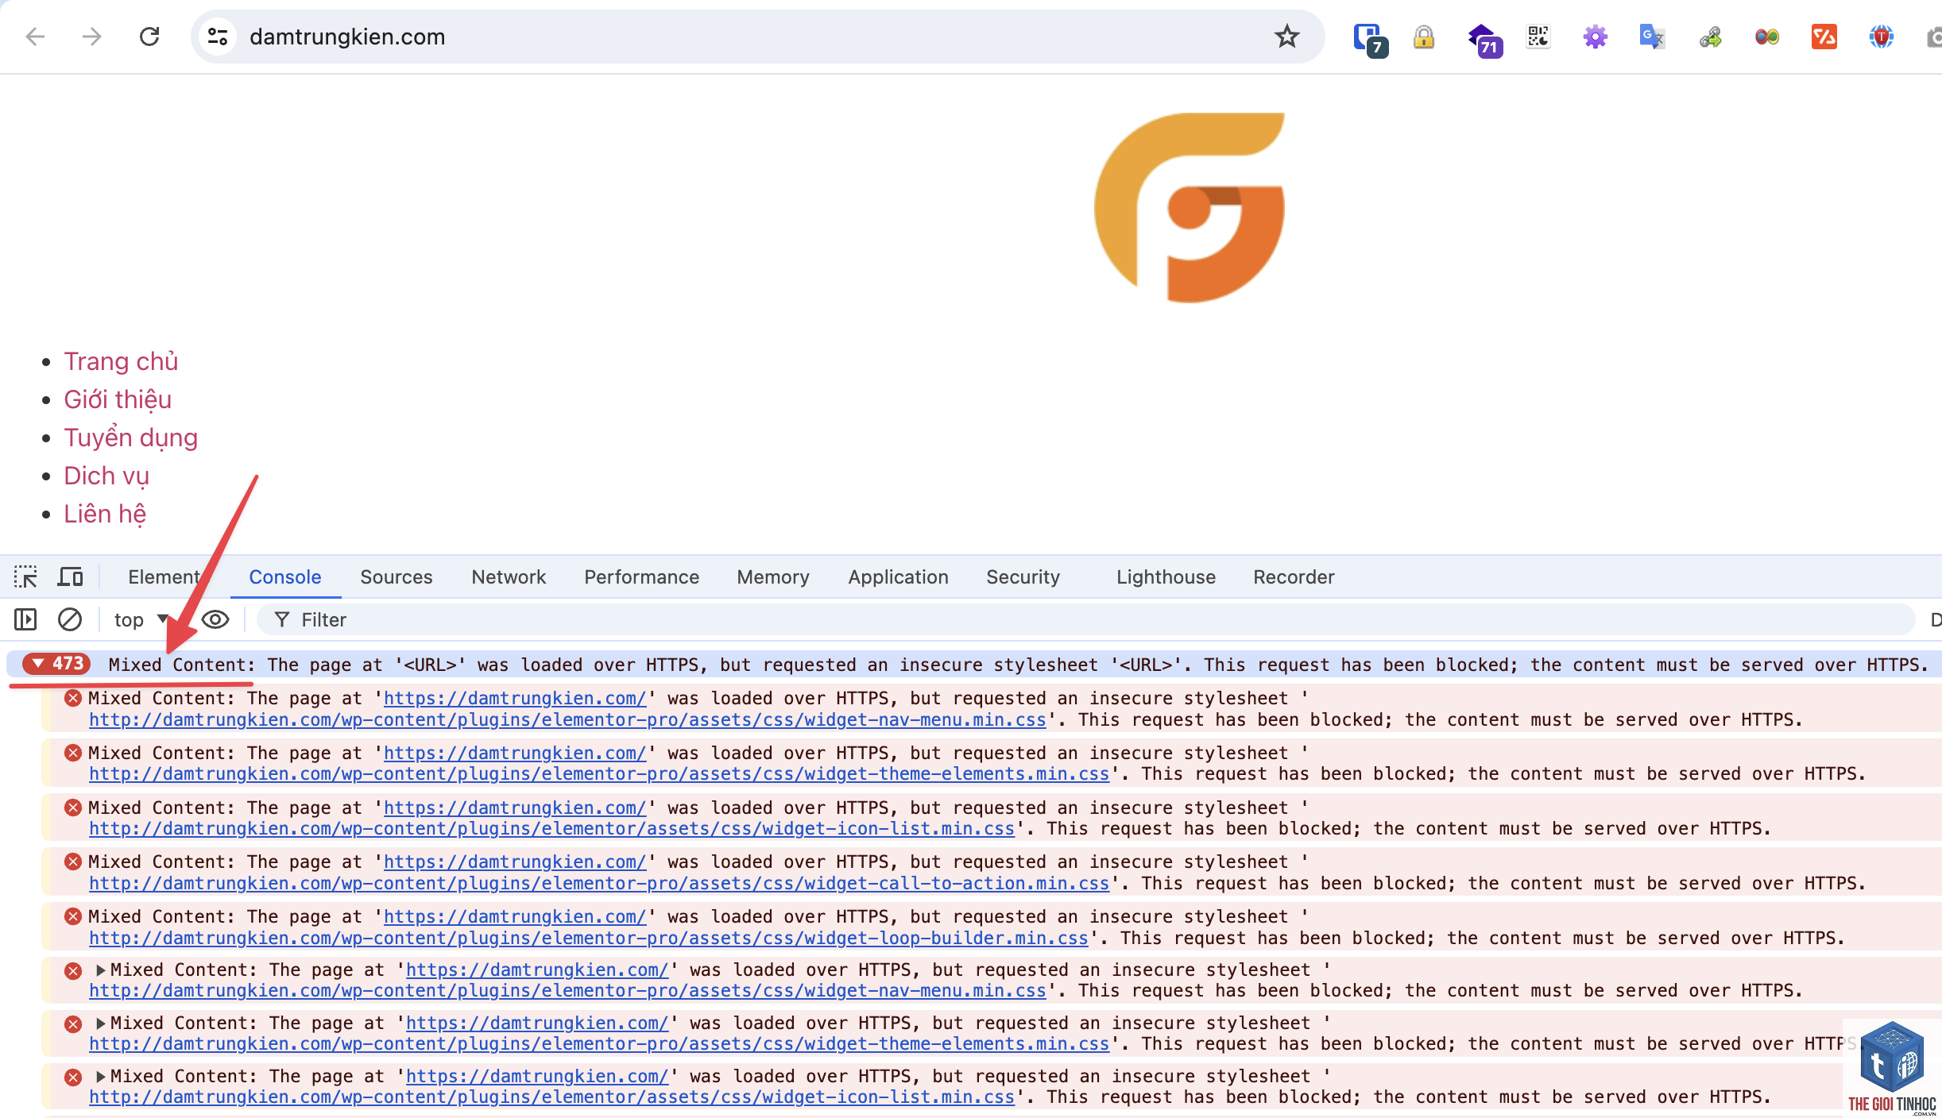
Task: Open the Memory tab
Action: coord(773,576)
